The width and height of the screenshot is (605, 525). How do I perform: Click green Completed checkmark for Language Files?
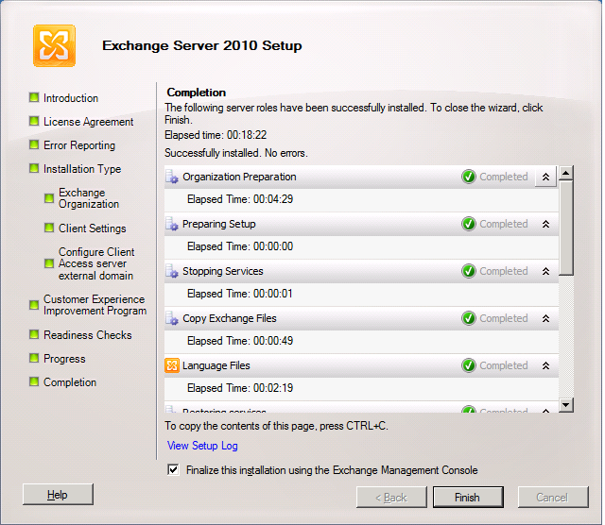click(x=469, y=365)
